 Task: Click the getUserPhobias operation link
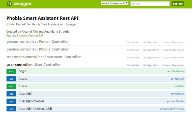[175, 101]
